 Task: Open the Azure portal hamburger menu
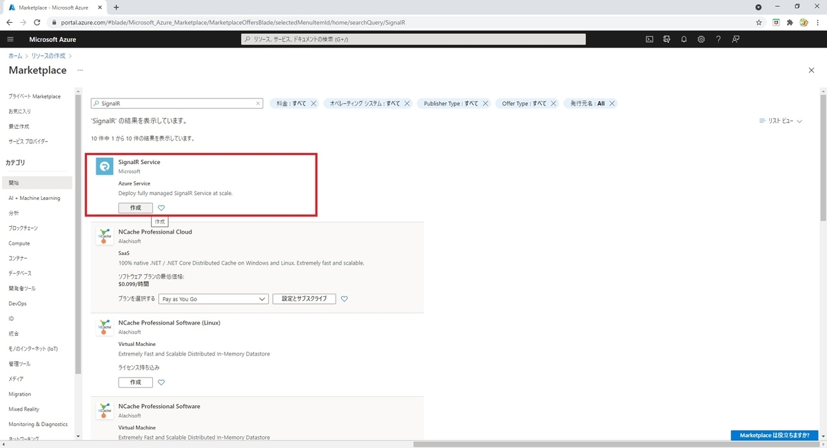pos(10,39)
